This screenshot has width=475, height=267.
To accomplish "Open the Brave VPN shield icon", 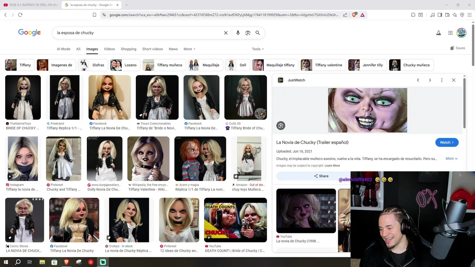I will (x=462, y=15).
